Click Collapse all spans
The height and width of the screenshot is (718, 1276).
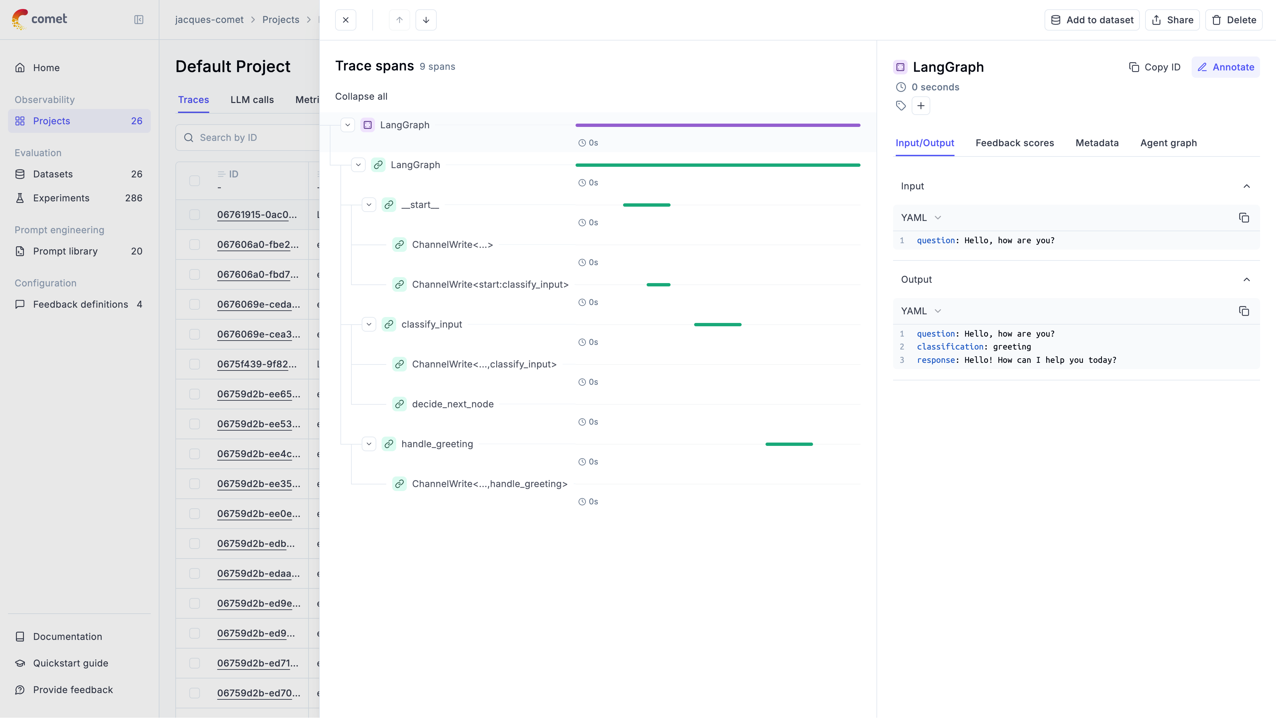click(361, 96)
